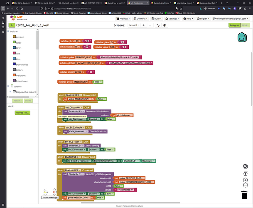Click Show Warnings button
The image size is (253, 208).
(x=50, y=197)
